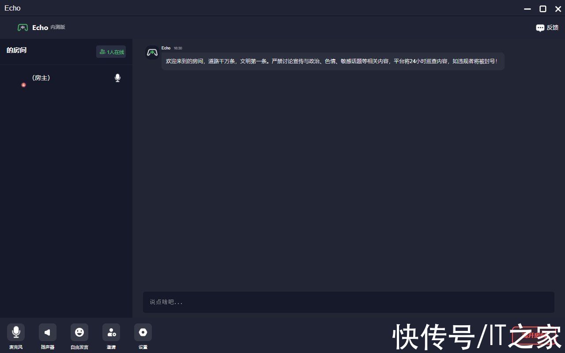Click the Echo bot avatar in chat
Image resolution: width=565 pixels, height=353 pixels.
click(x=152, y=53)
